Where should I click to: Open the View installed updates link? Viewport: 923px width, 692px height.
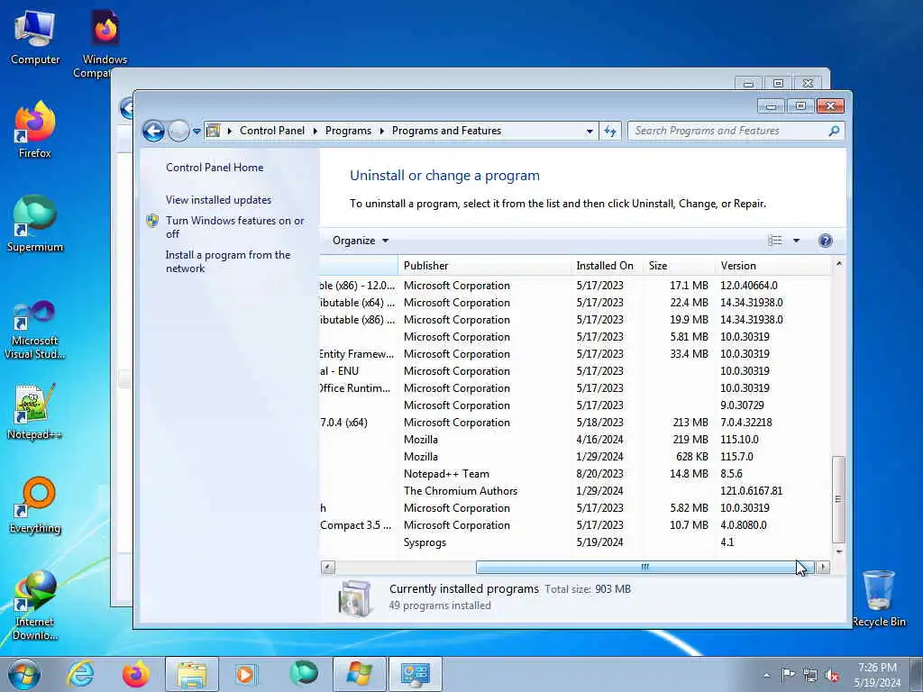point(218,199)
